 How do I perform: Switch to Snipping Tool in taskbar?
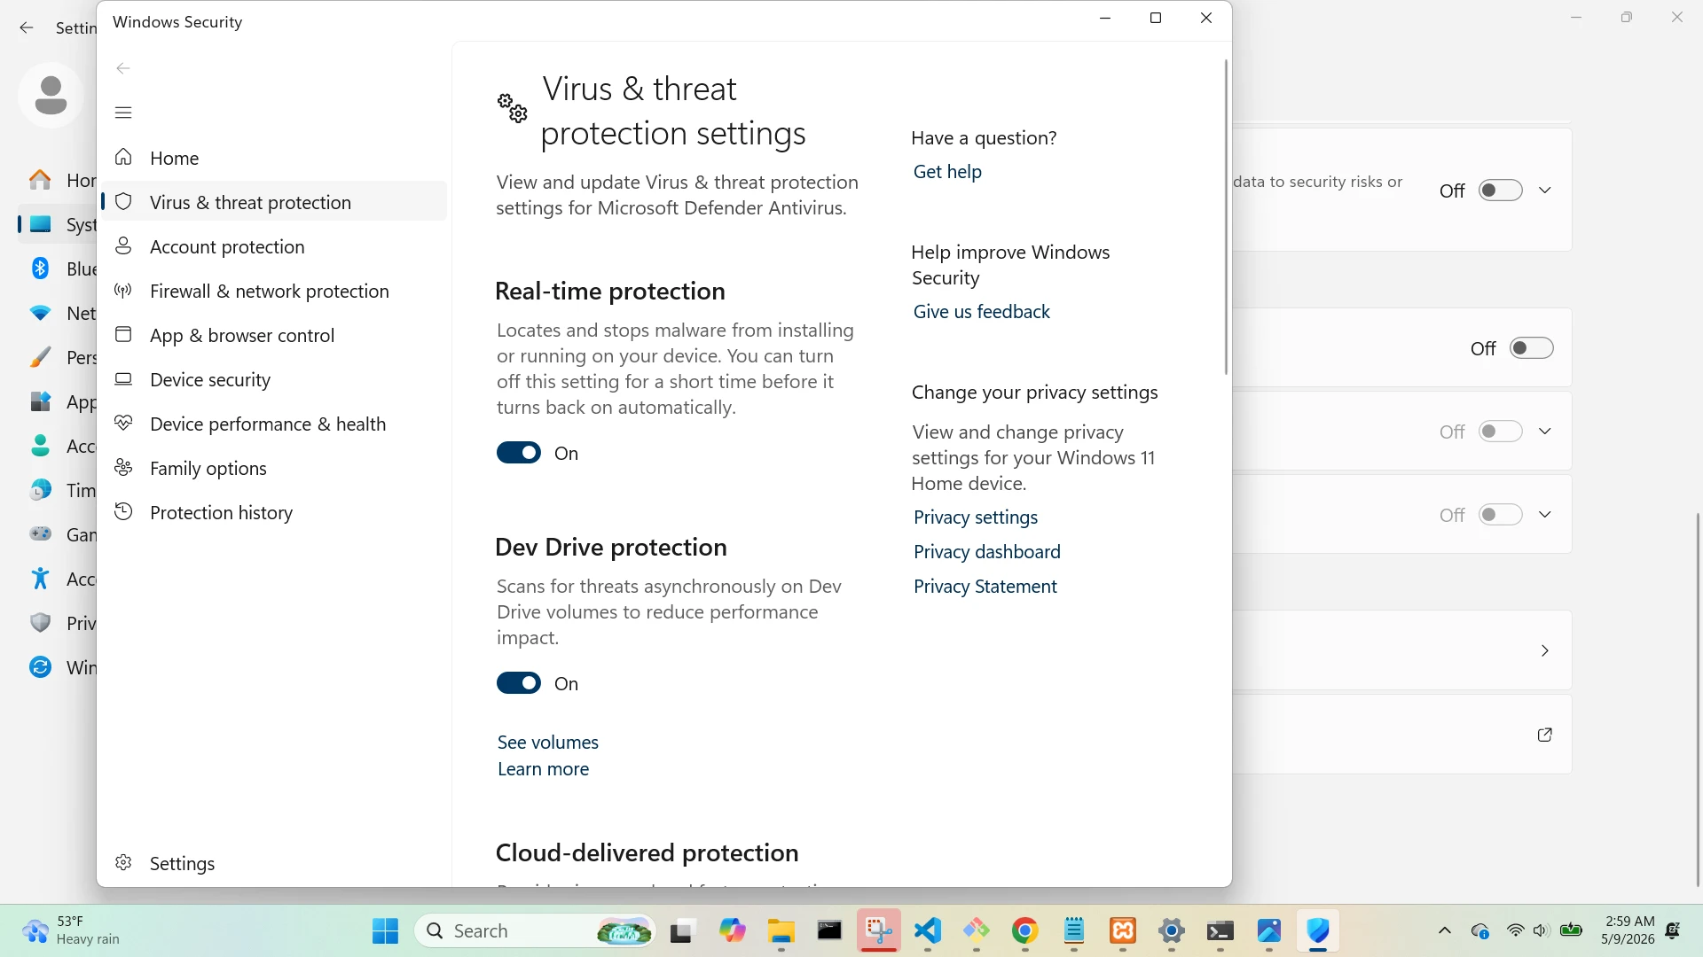pyautogui.click(x=879, y=931)
